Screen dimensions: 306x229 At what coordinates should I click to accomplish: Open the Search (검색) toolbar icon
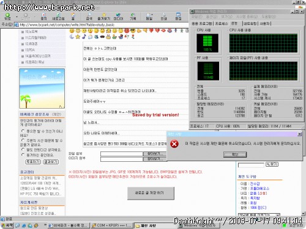(89, 16)
